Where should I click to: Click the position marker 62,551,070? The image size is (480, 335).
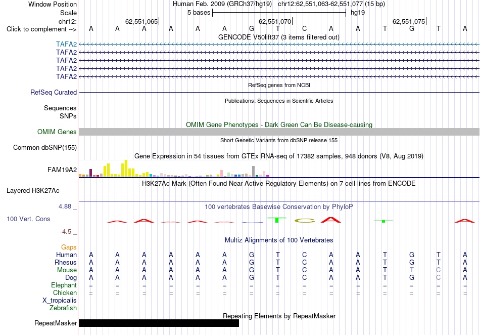pos(275,21)
